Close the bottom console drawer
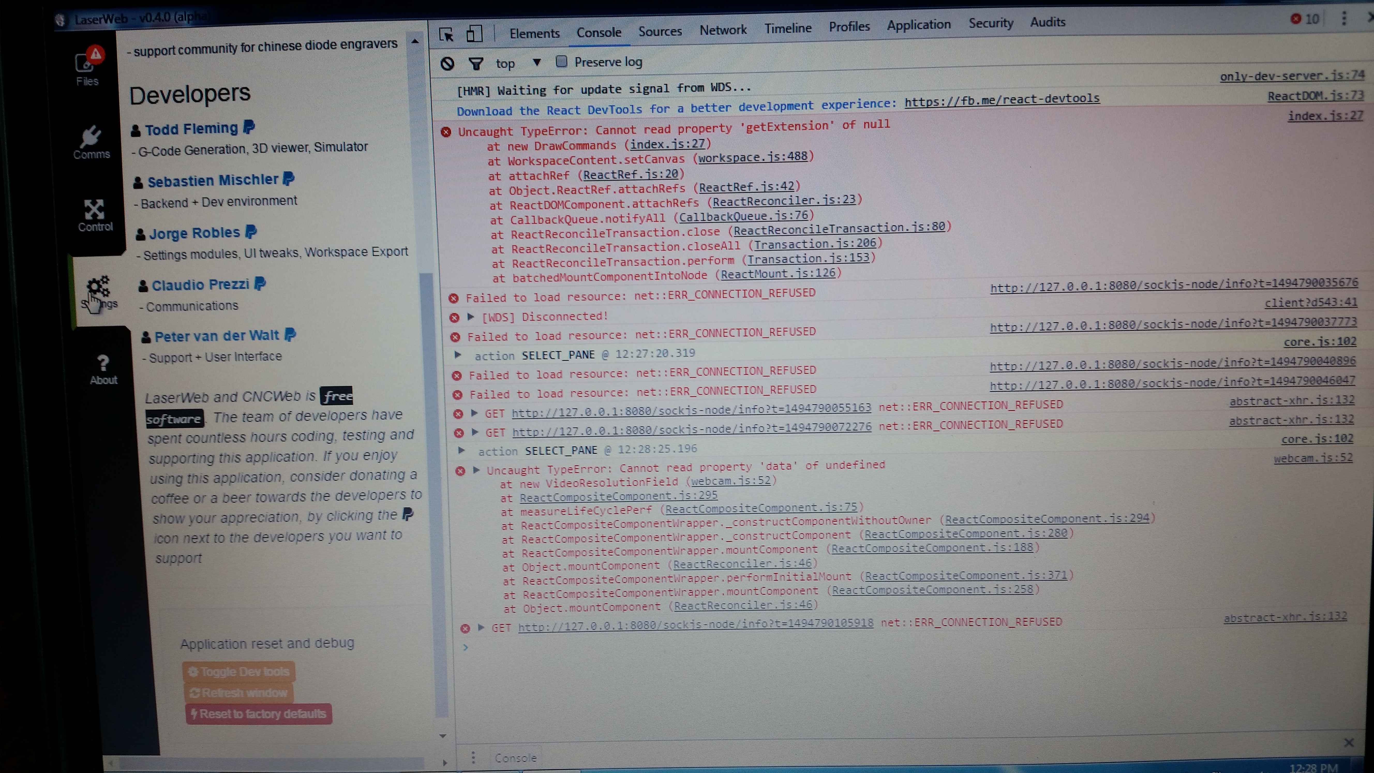 1349,742
